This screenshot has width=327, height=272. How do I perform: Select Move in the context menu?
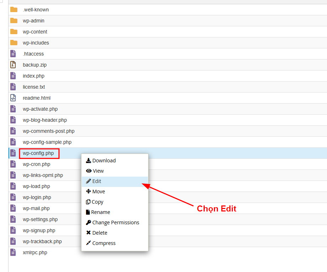click(x=115, y=192)
